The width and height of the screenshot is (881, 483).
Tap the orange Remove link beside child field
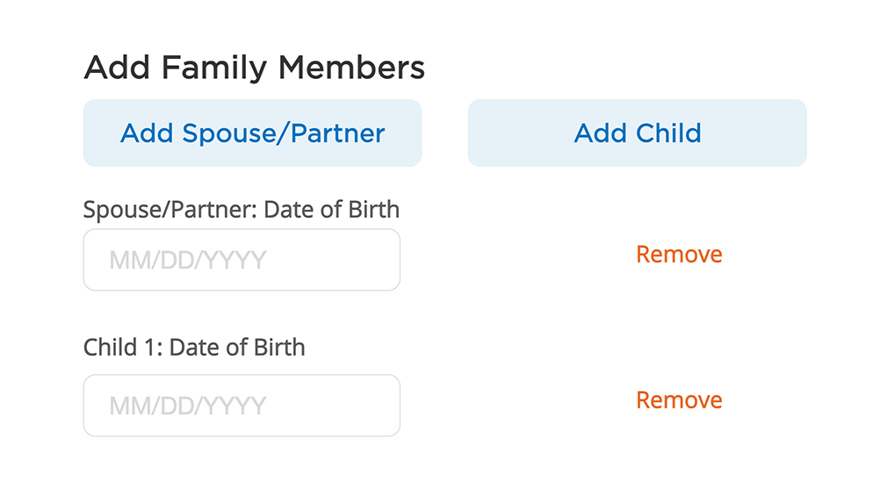[679, 400]
